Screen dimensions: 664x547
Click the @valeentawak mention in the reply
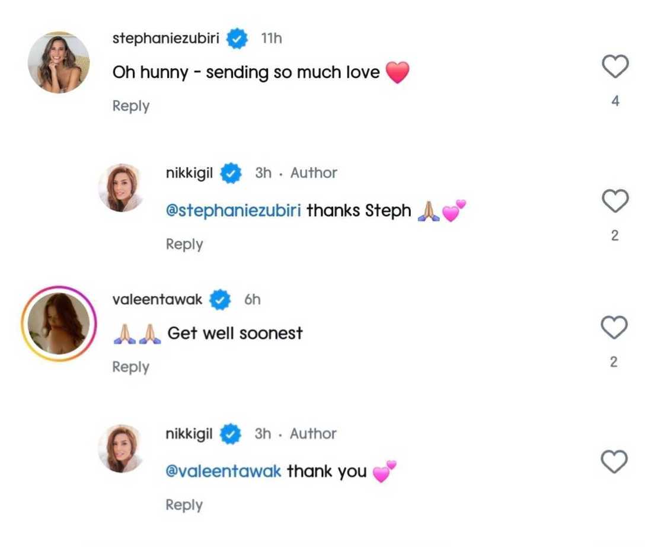pyautogui.click(x=224, y=472)
